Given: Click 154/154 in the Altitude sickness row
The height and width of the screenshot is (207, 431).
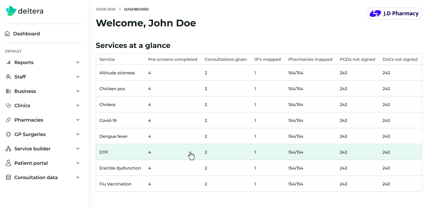Looking at the screenshot, I should tap(296, 73).
